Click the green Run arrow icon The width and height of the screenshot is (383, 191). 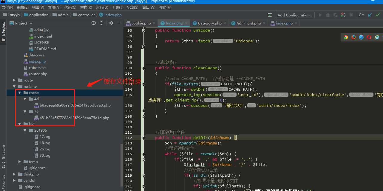pyautogui.click(x=320, y=15)
